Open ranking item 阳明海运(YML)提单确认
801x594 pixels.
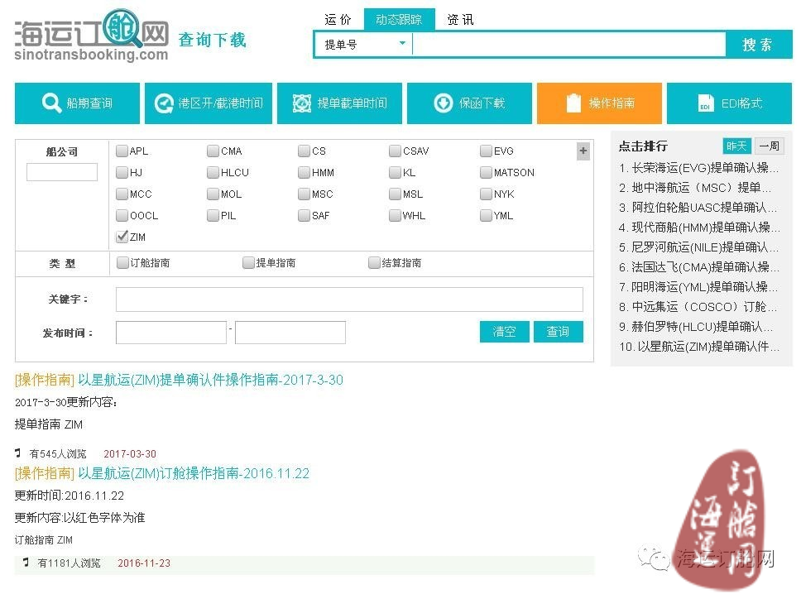698,286
